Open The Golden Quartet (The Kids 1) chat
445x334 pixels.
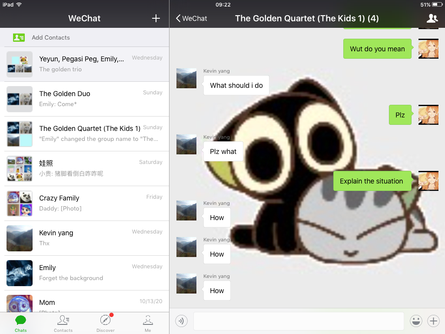point(85,134)
